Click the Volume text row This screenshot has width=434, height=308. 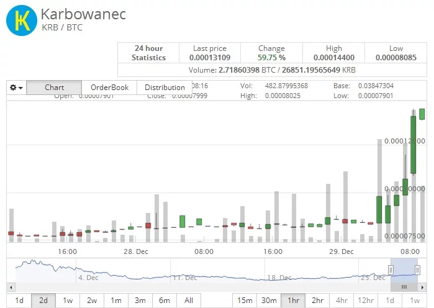[x=272, y=70]
